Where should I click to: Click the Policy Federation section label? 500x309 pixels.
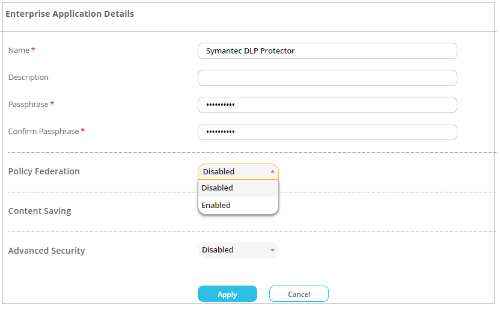(44, 171)
